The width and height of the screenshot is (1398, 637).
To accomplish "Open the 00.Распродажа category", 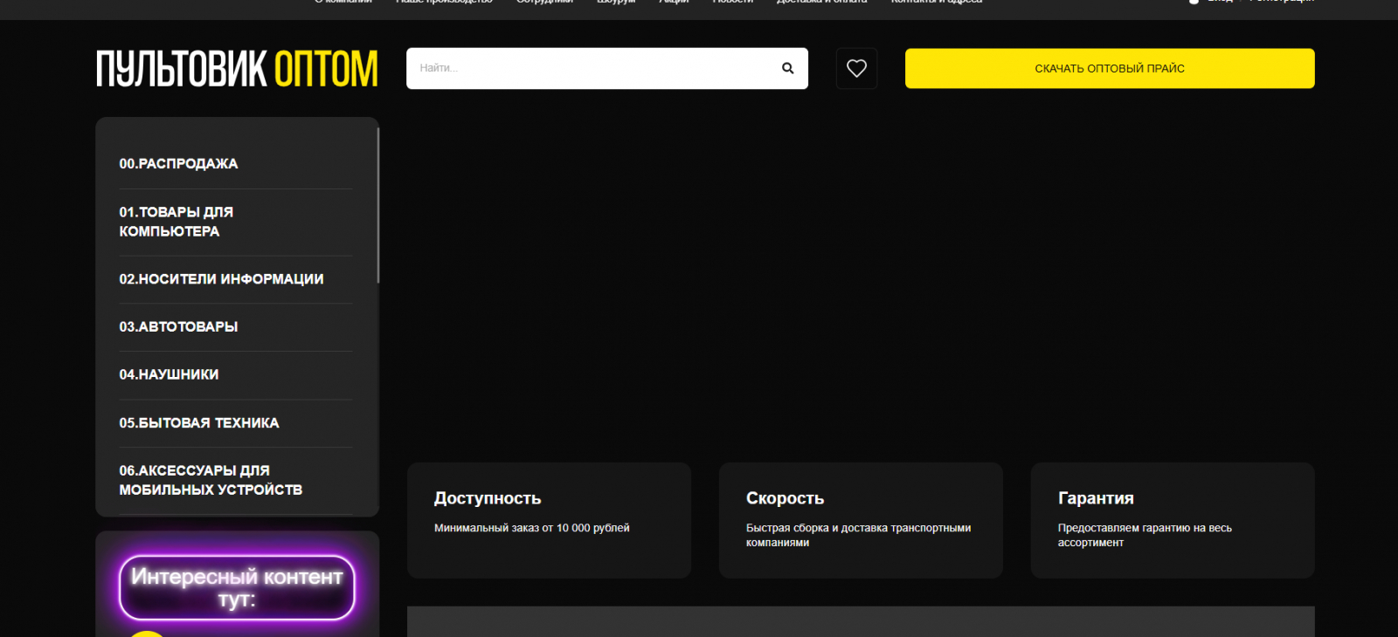I will [x=178, y=164].
